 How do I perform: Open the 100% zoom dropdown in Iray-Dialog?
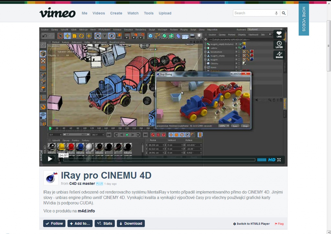(224, 126)
